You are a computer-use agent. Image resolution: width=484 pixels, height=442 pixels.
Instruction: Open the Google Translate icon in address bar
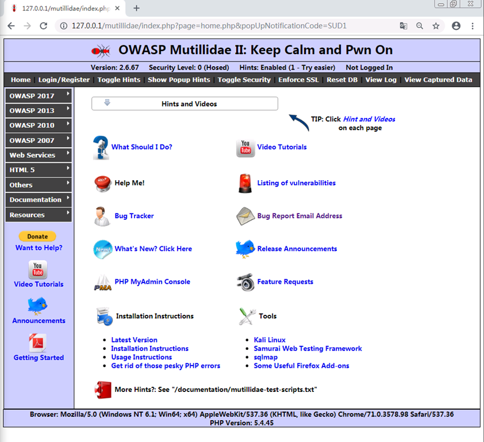404,26
